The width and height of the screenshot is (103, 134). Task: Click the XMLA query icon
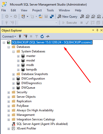point(99,16)
